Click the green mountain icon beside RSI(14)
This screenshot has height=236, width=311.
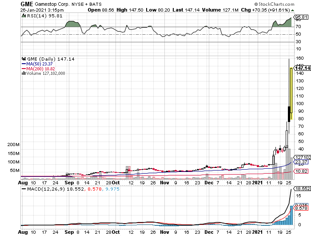coord(24,16)
